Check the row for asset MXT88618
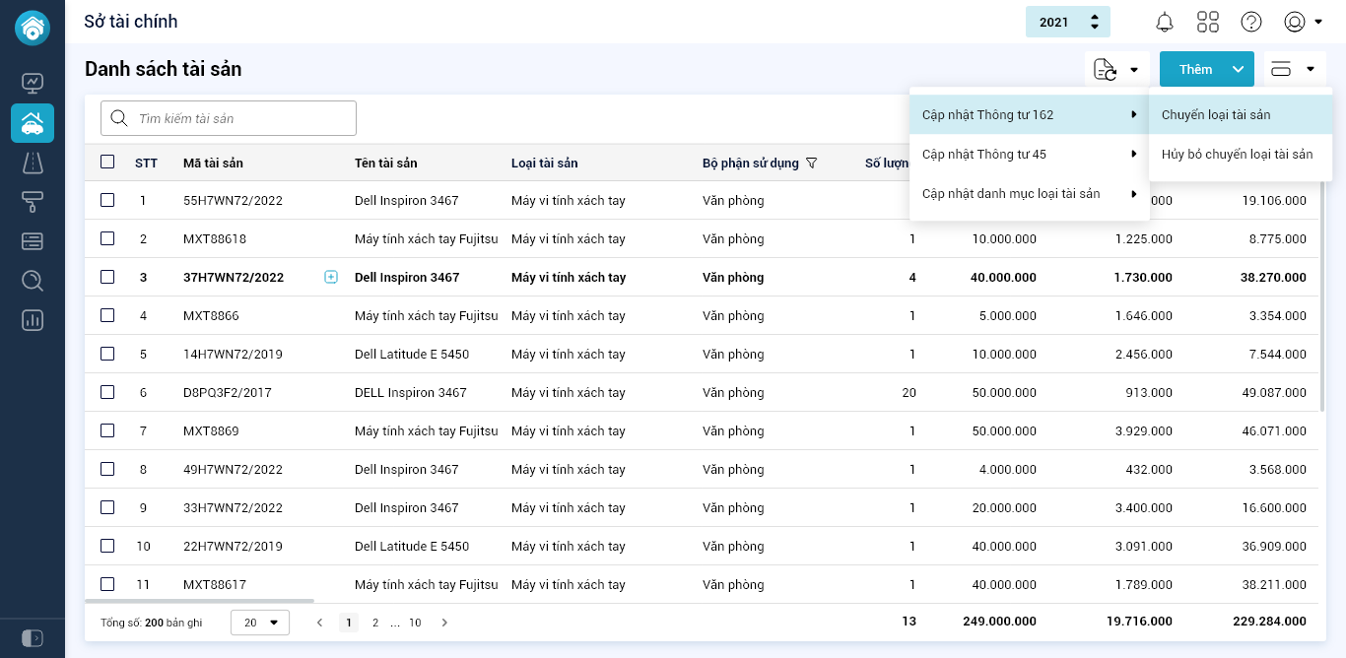Viewport: 1346px width, 658px height. pos(107,238)
